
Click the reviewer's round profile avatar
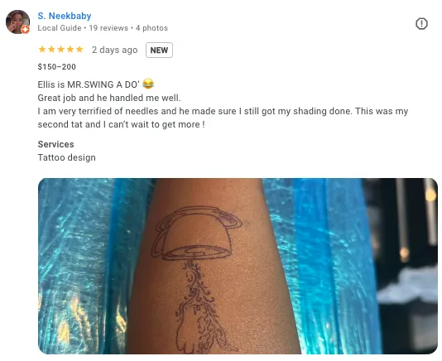coord(17,22)
